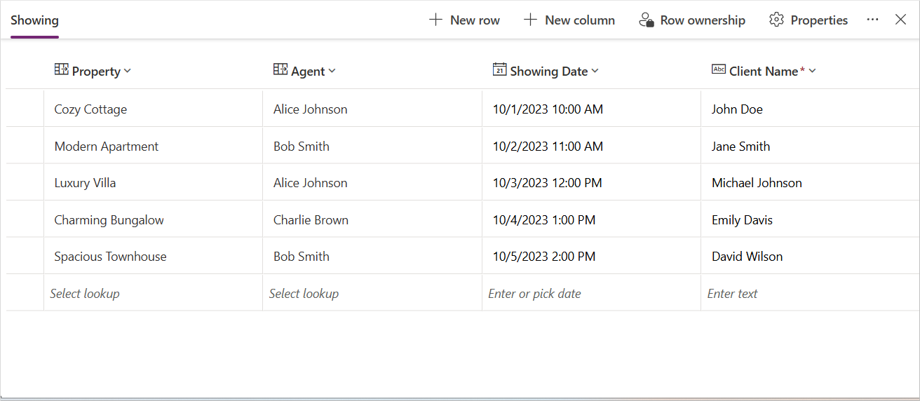Viewport: 920px width, 401px height.
Task: Select the Luxury Villa row selector cell
Action: [x=25, y=182]
